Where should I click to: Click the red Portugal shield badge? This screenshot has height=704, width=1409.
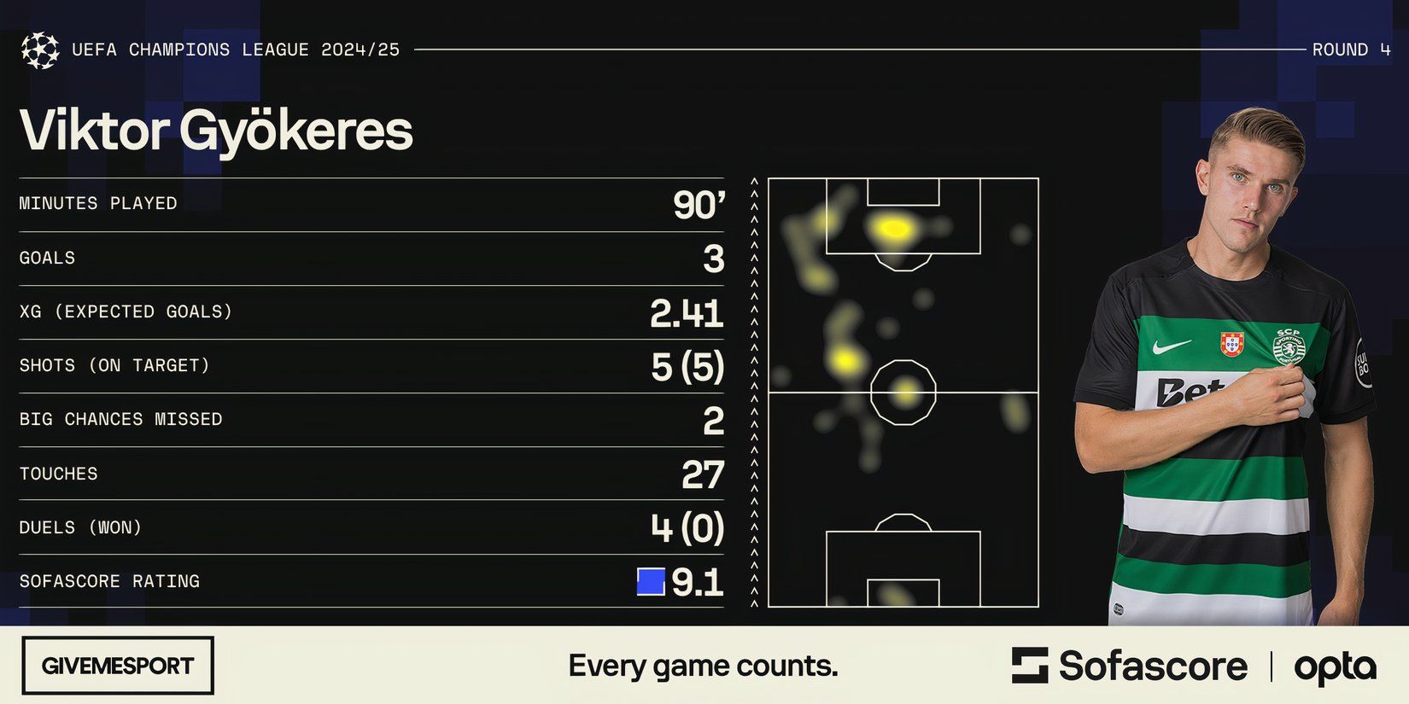pos(1231,343)
